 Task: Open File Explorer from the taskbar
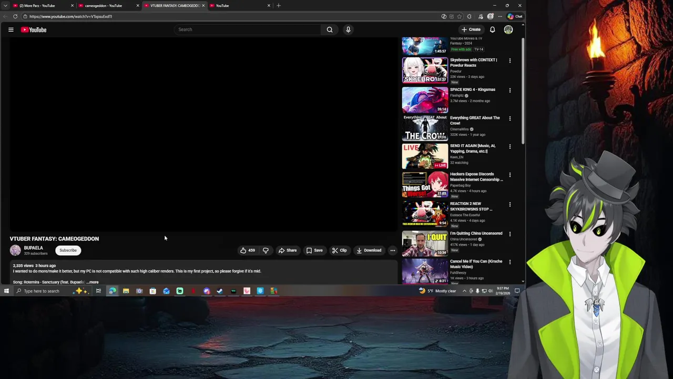126,291
